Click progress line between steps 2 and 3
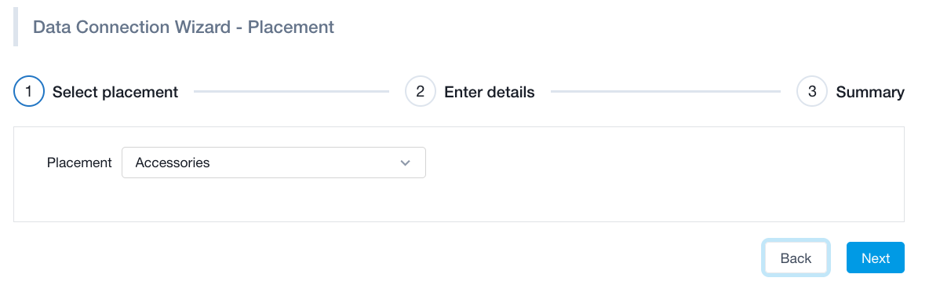Image resolution: width=929 pixels, height=296 pixels. pos(665,92)
